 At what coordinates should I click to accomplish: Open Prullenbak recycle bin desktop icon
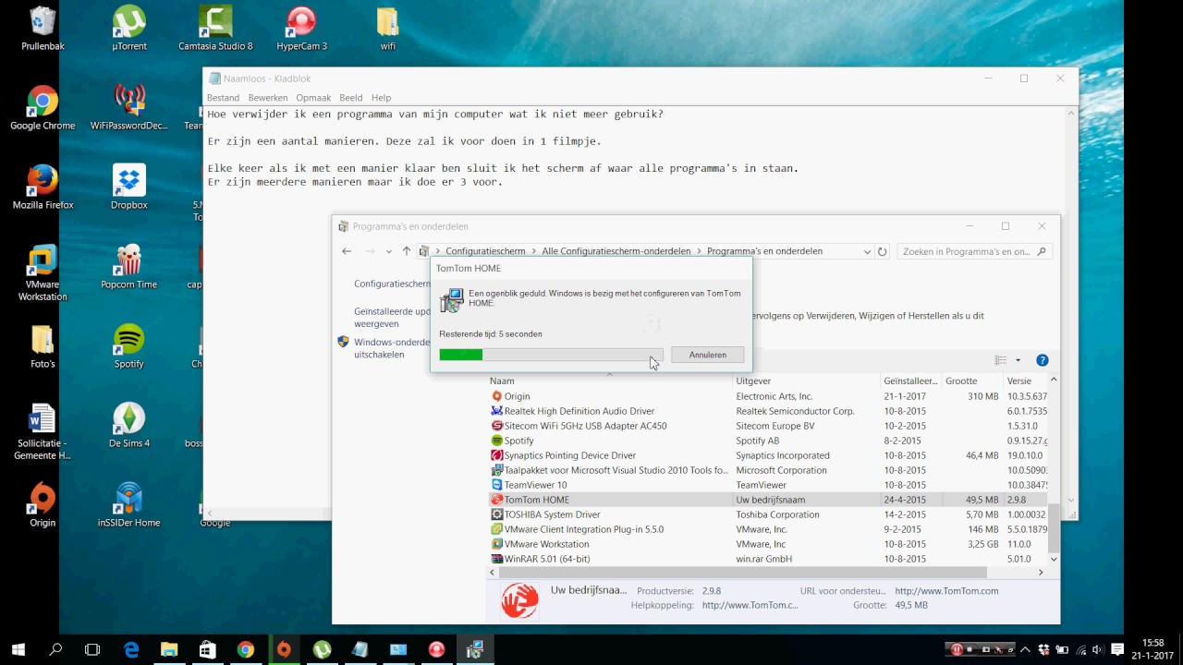click(43, 28)
